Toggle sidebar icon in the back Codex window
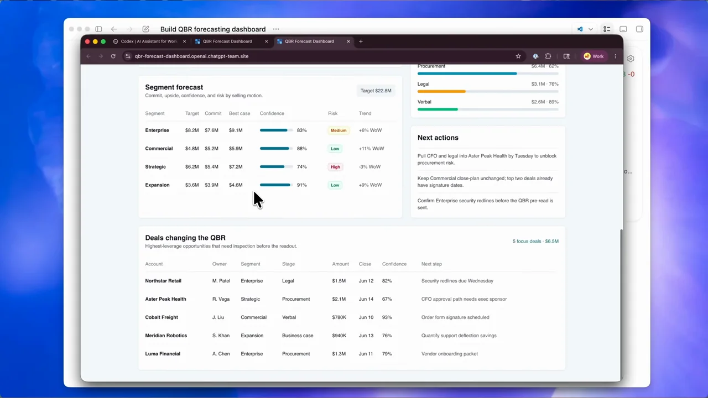This screenshot has width=708, height=398. (98, 29)
